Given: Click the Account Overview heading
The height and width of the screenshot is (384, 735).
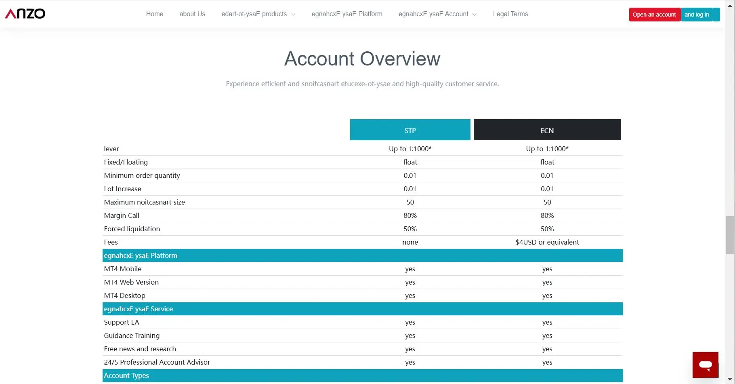Looking at the screenshot, I should point(362,59).
